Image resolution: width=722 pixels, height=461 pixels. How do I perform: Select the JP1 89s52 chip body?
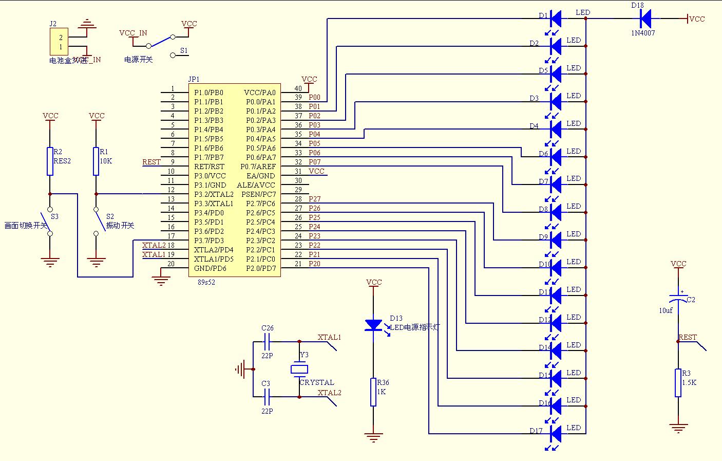[x=234, y=180]
